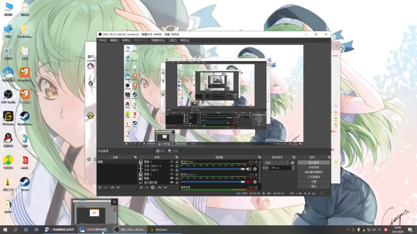Click the taskbar search magnifier

click(16, 230)
